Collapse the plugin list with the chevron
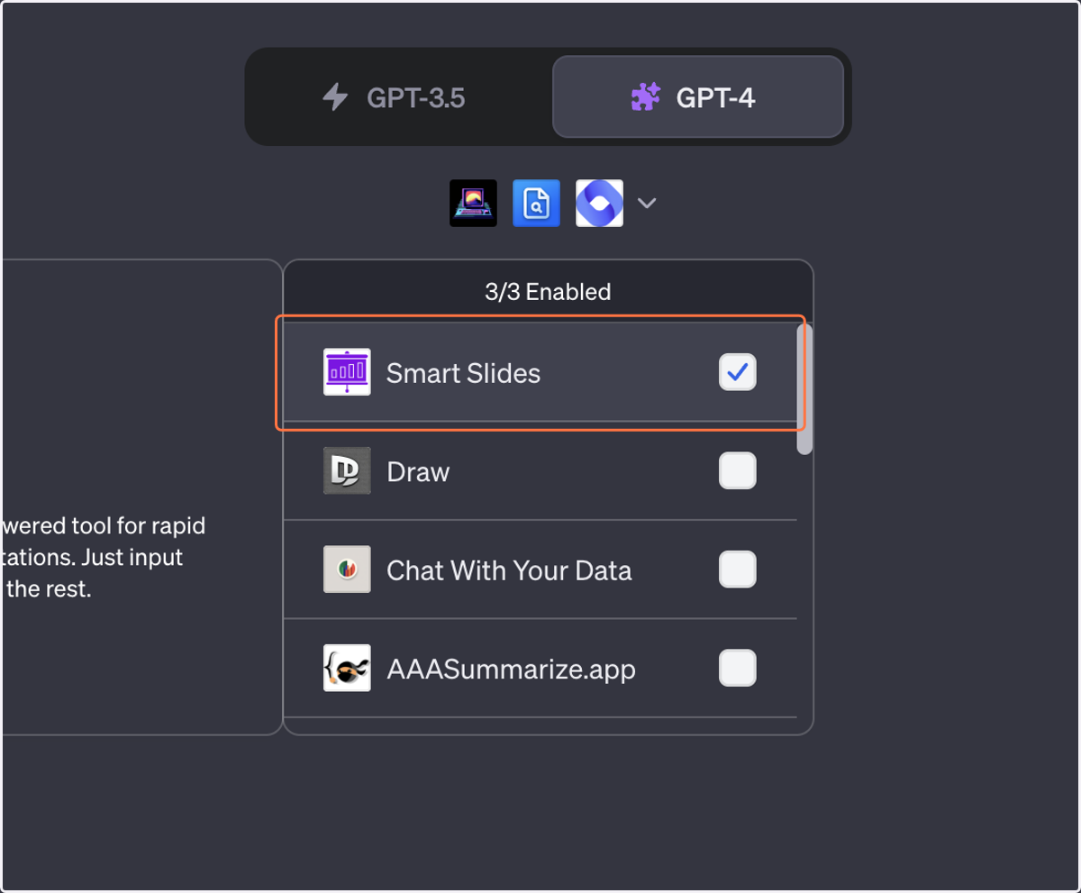 coord(646,204)
